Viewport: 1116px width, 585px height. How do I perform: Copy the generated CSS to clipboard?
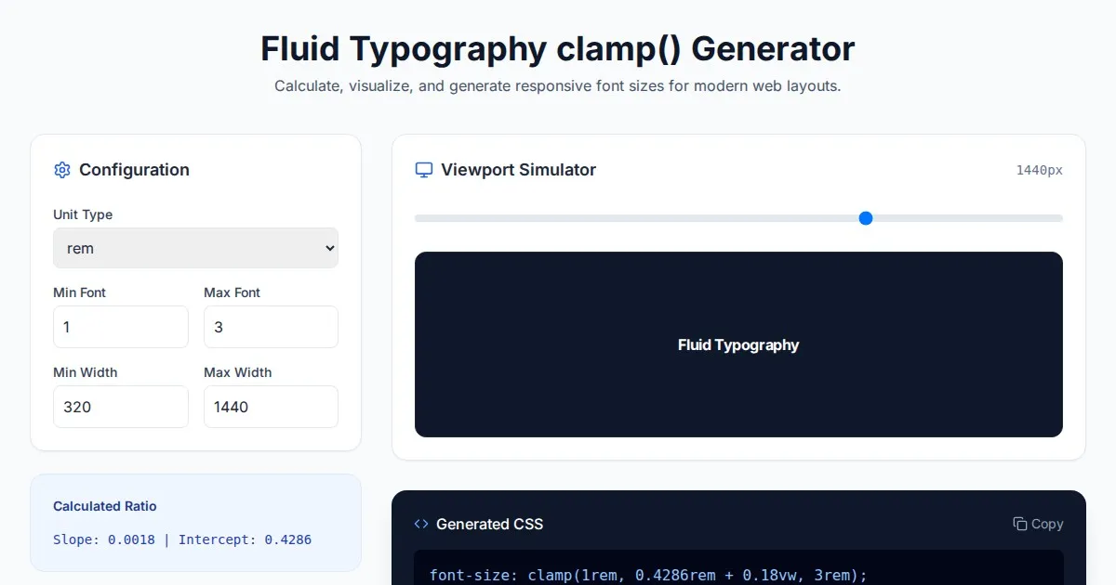pyautogui.click(x=1038, y=524)
